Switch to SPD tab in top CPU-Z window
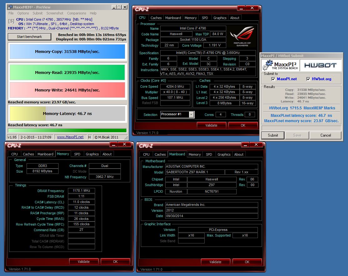 [205, 18]
